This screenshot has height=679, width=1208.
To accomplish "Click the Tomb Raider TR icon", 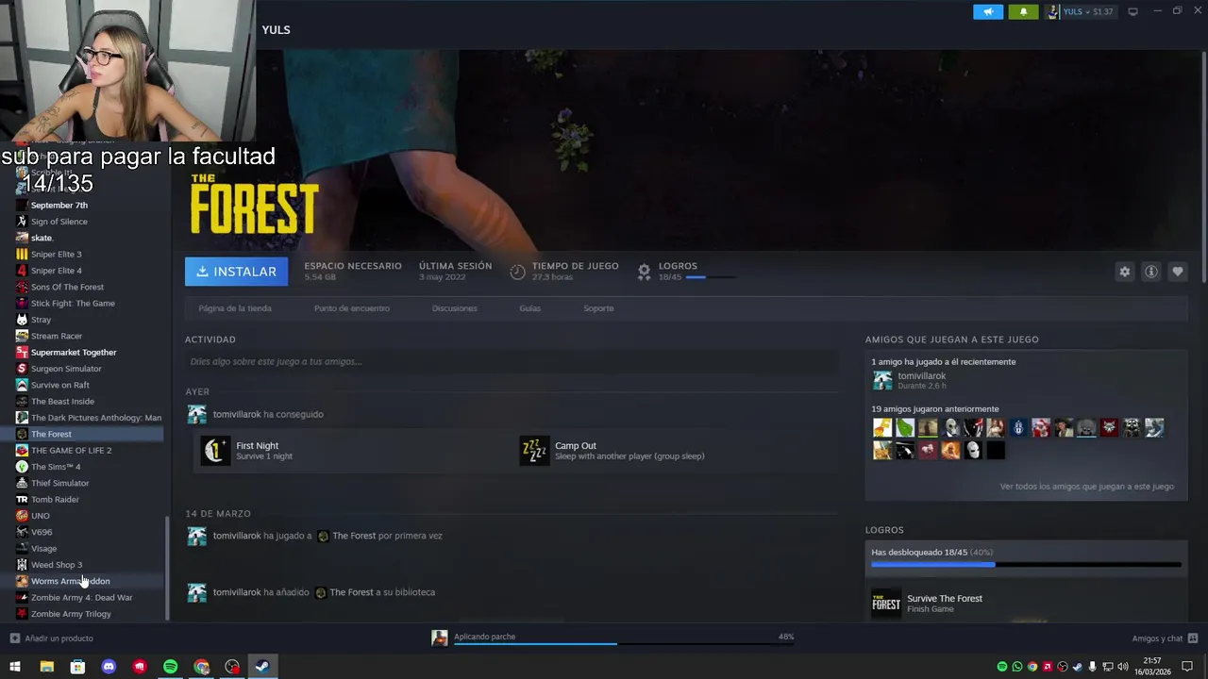I will pos(22,499).
